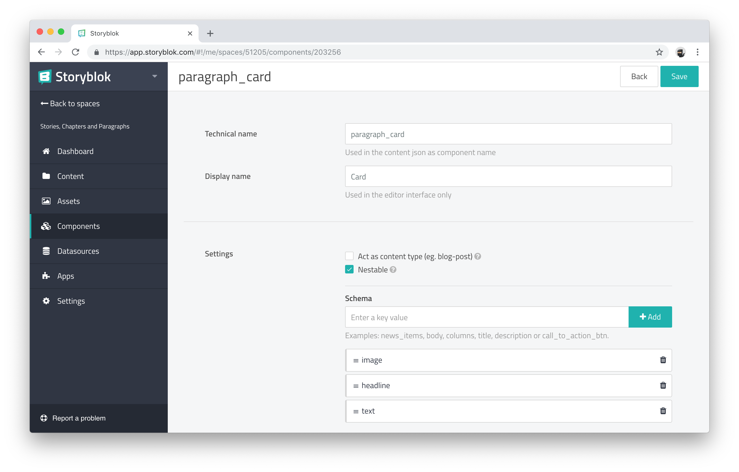Screen dimensions: 739x472
Task: Enable Act as content type checkbox
Action: coord(349,256)
